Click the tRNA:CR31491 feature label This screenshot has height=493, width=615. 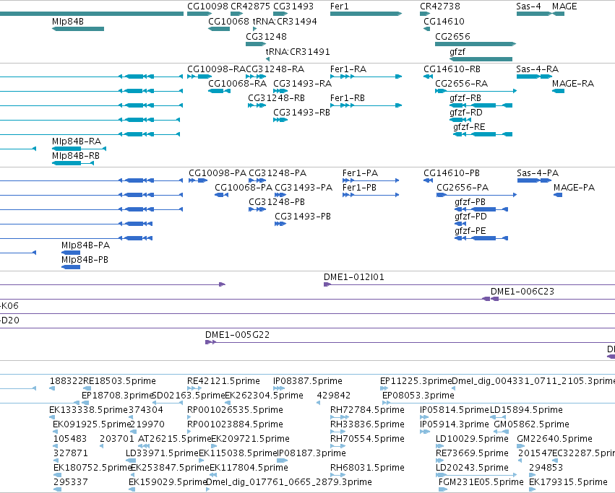(x=298, y=52)
